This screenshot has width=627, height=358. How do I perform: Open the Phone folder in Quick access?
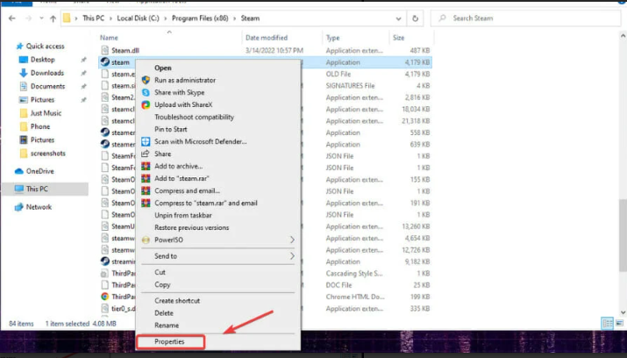coord(40,126)
